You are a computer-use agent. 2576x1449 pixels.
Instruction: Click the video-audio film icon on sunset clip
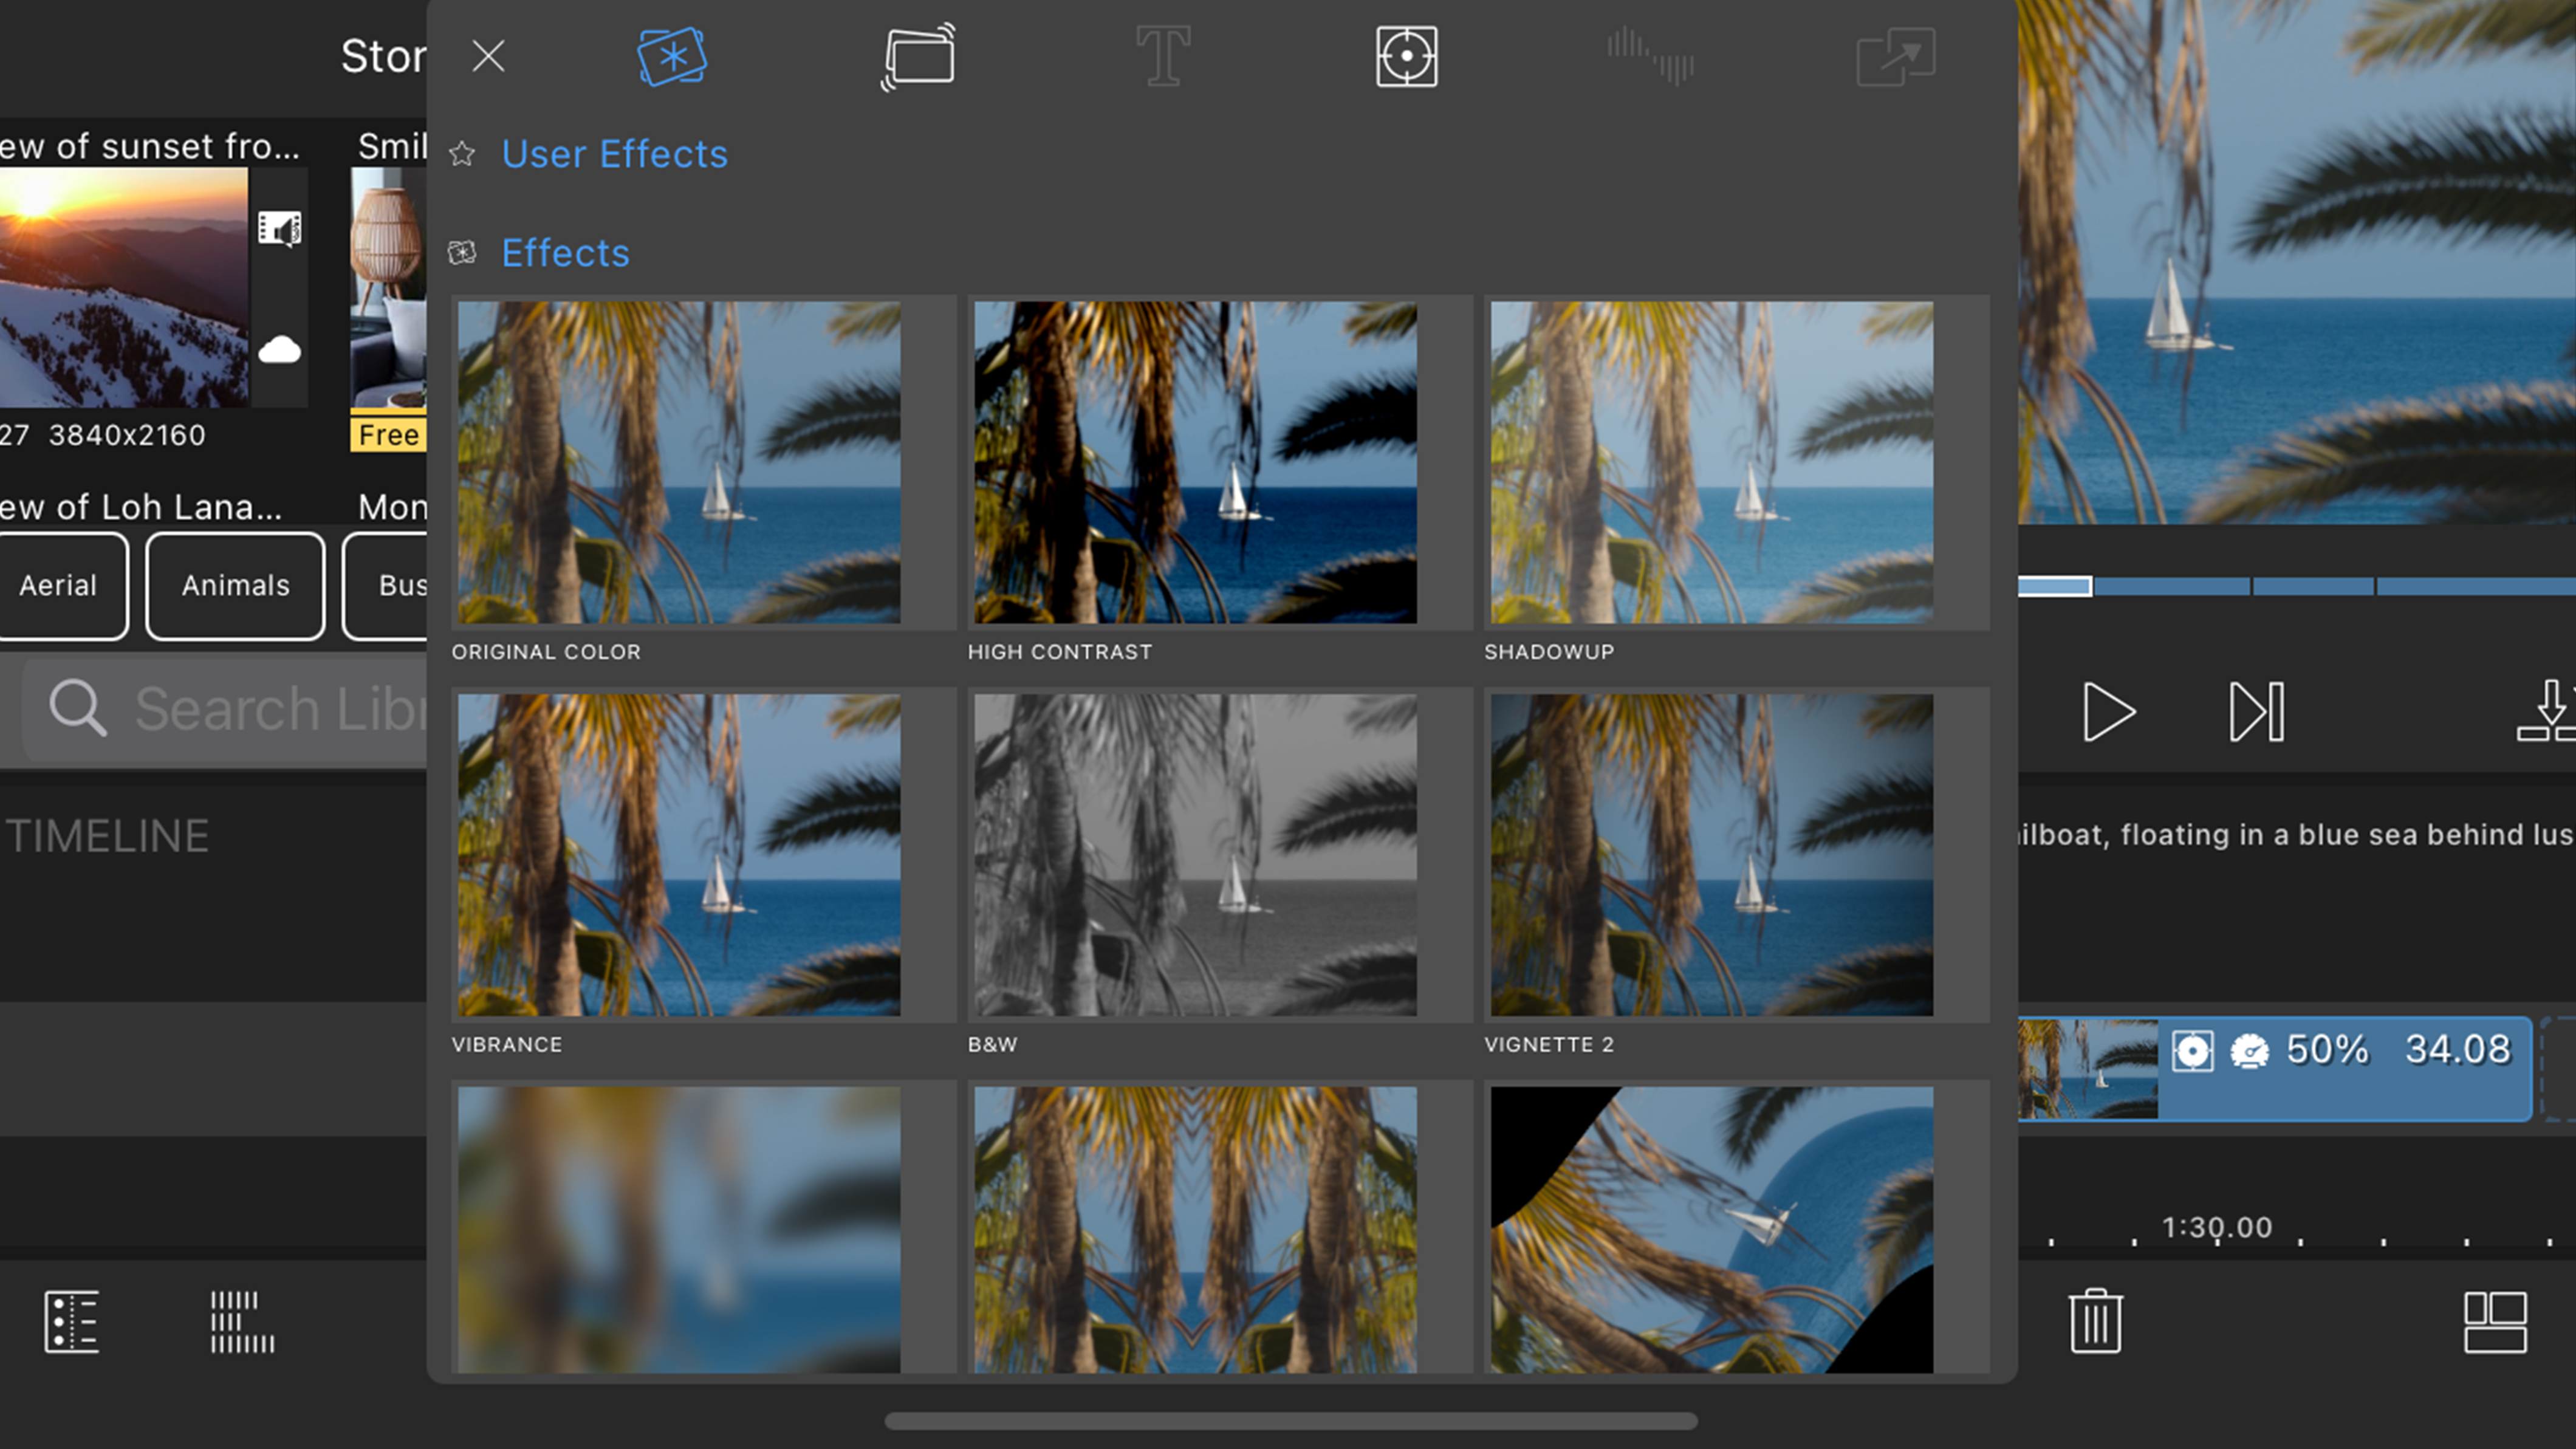click(280, 229)
